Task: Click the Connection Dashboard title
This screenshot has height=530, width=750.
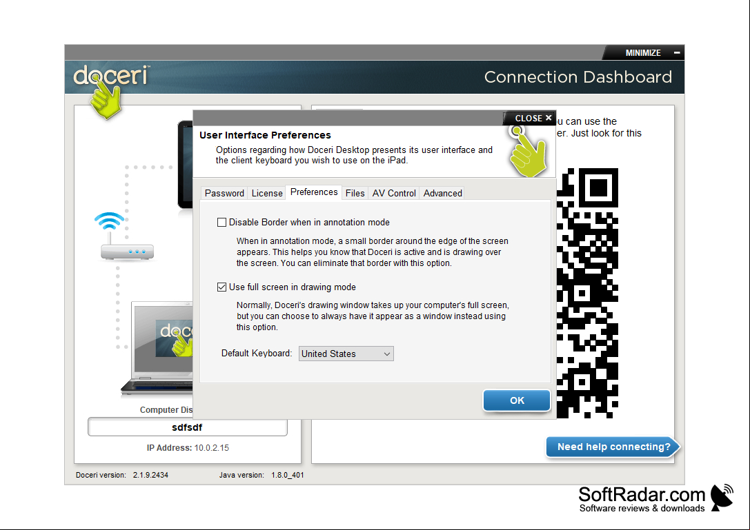Action: 578,77
